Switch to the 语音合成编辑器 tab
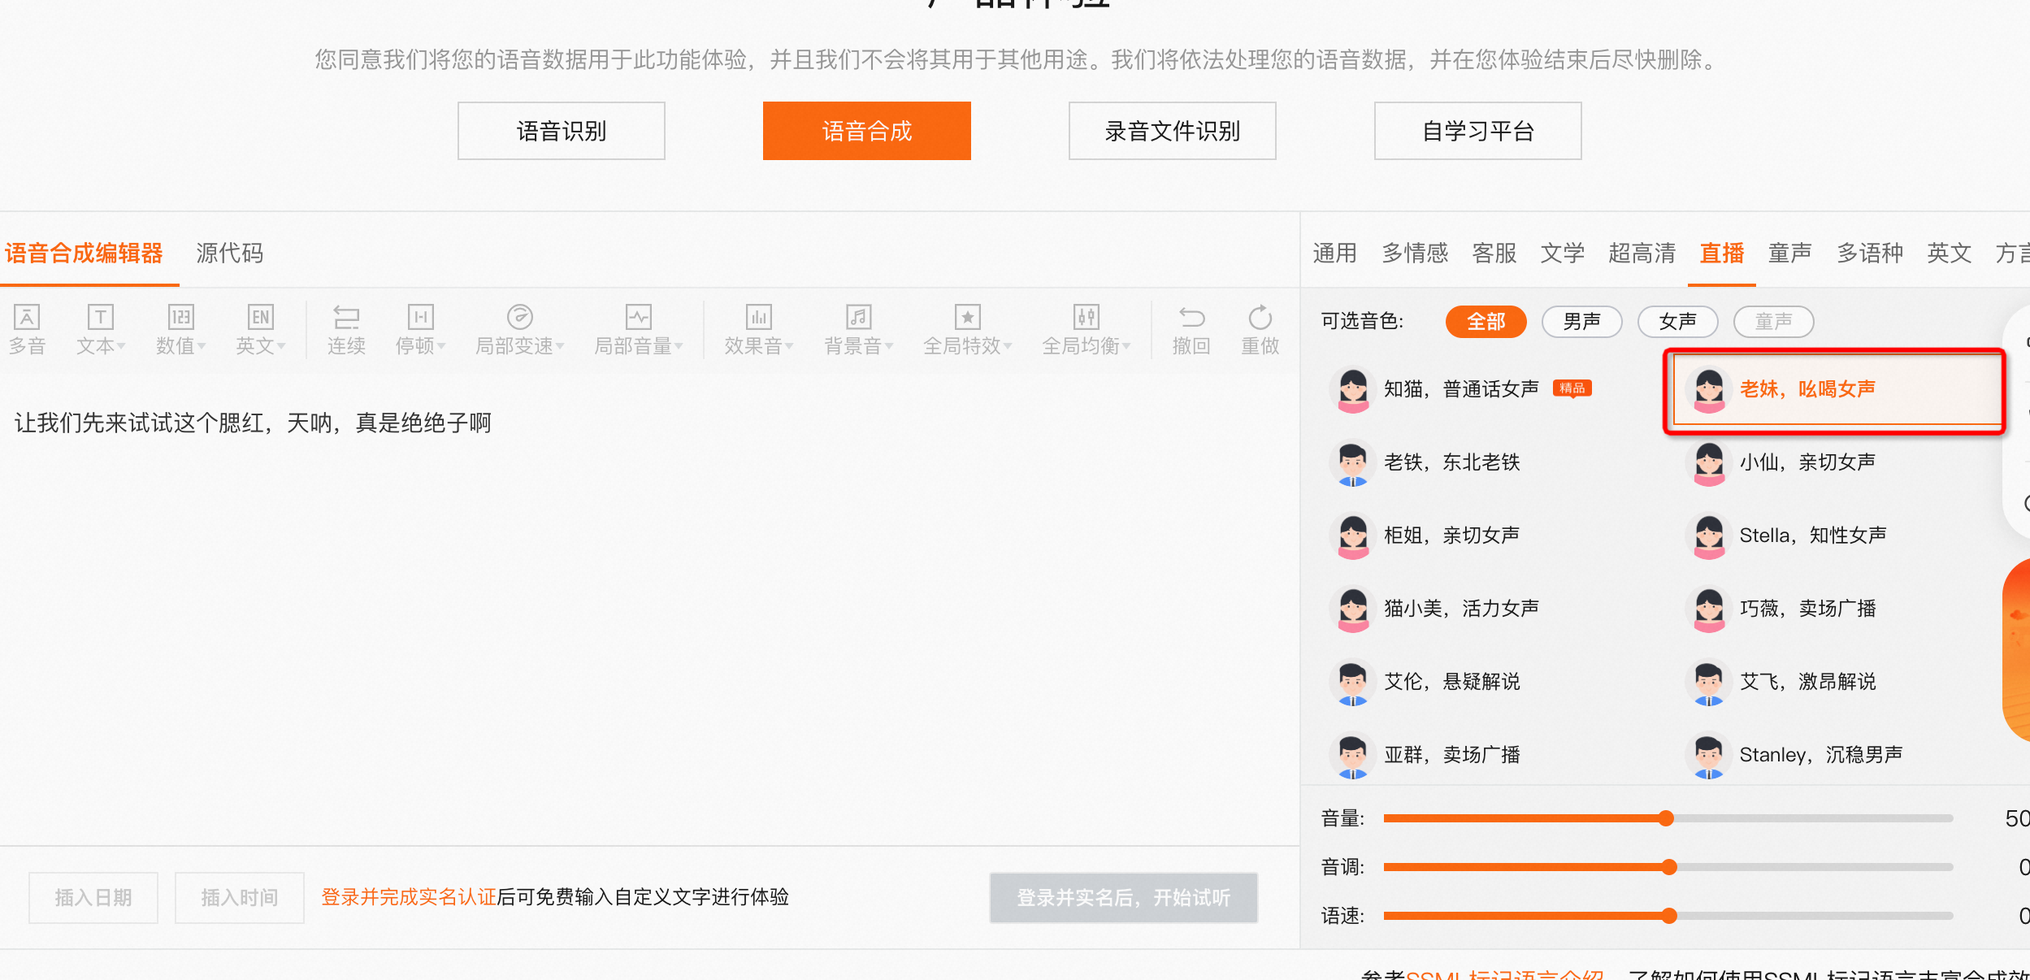The width and height of the screenshot is (2030, 980). 84,254
